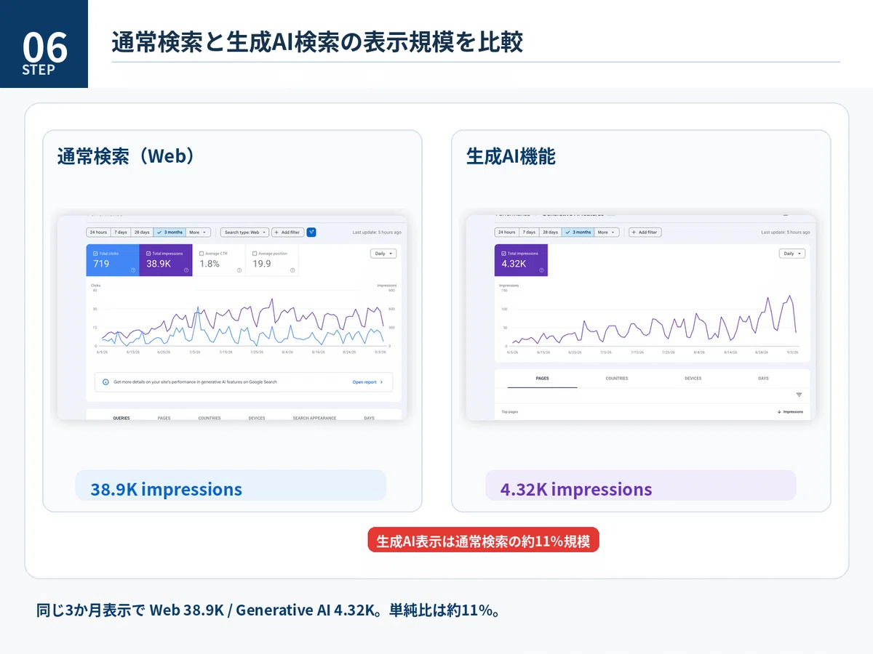873x654 pixels.
Task: Click help icon on Average position card
Action: pos(292,270)
